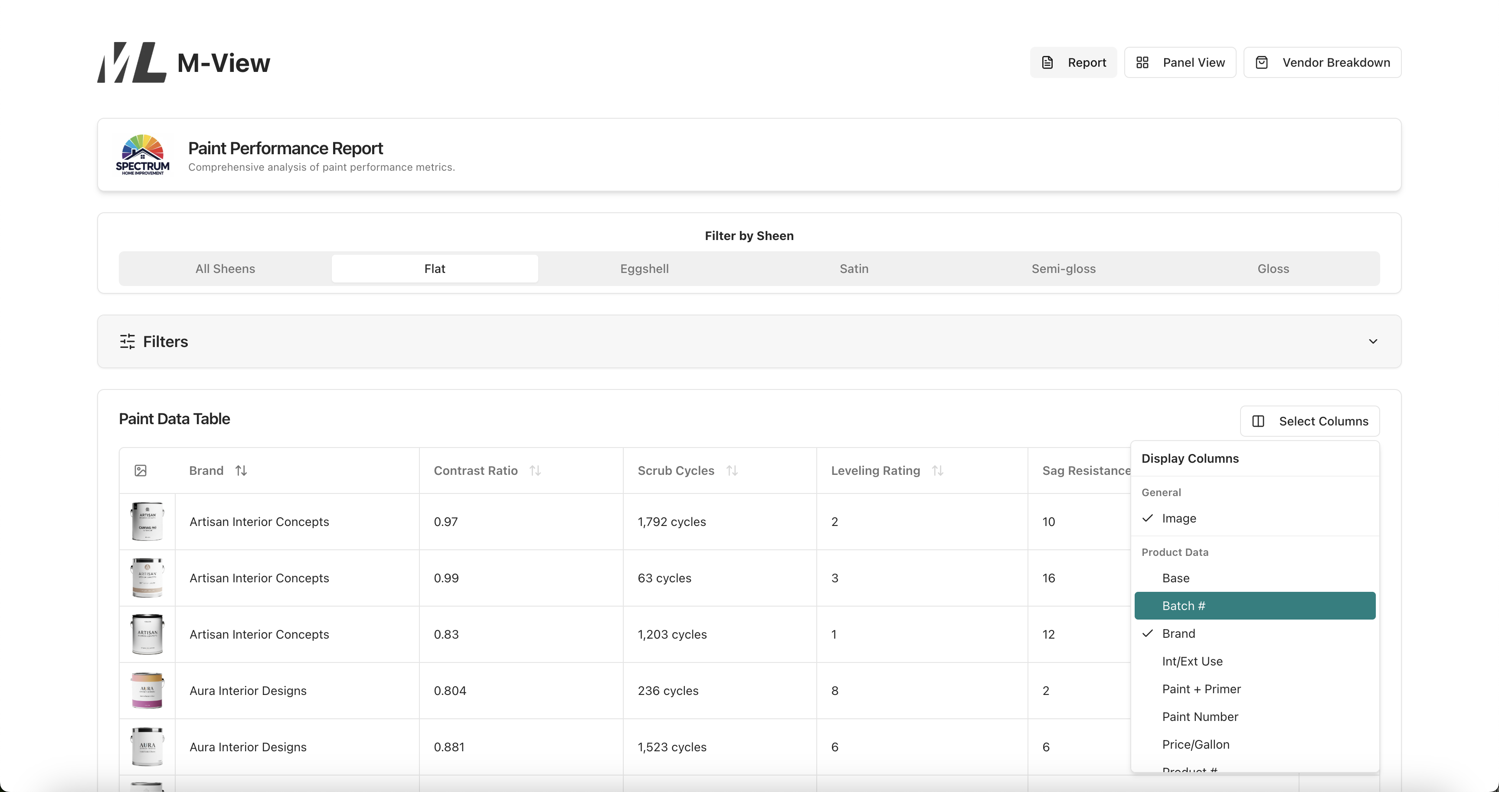Open paint can thumbnail for 63 cycles row
The image size is (1499, 792).
[147, 578]
